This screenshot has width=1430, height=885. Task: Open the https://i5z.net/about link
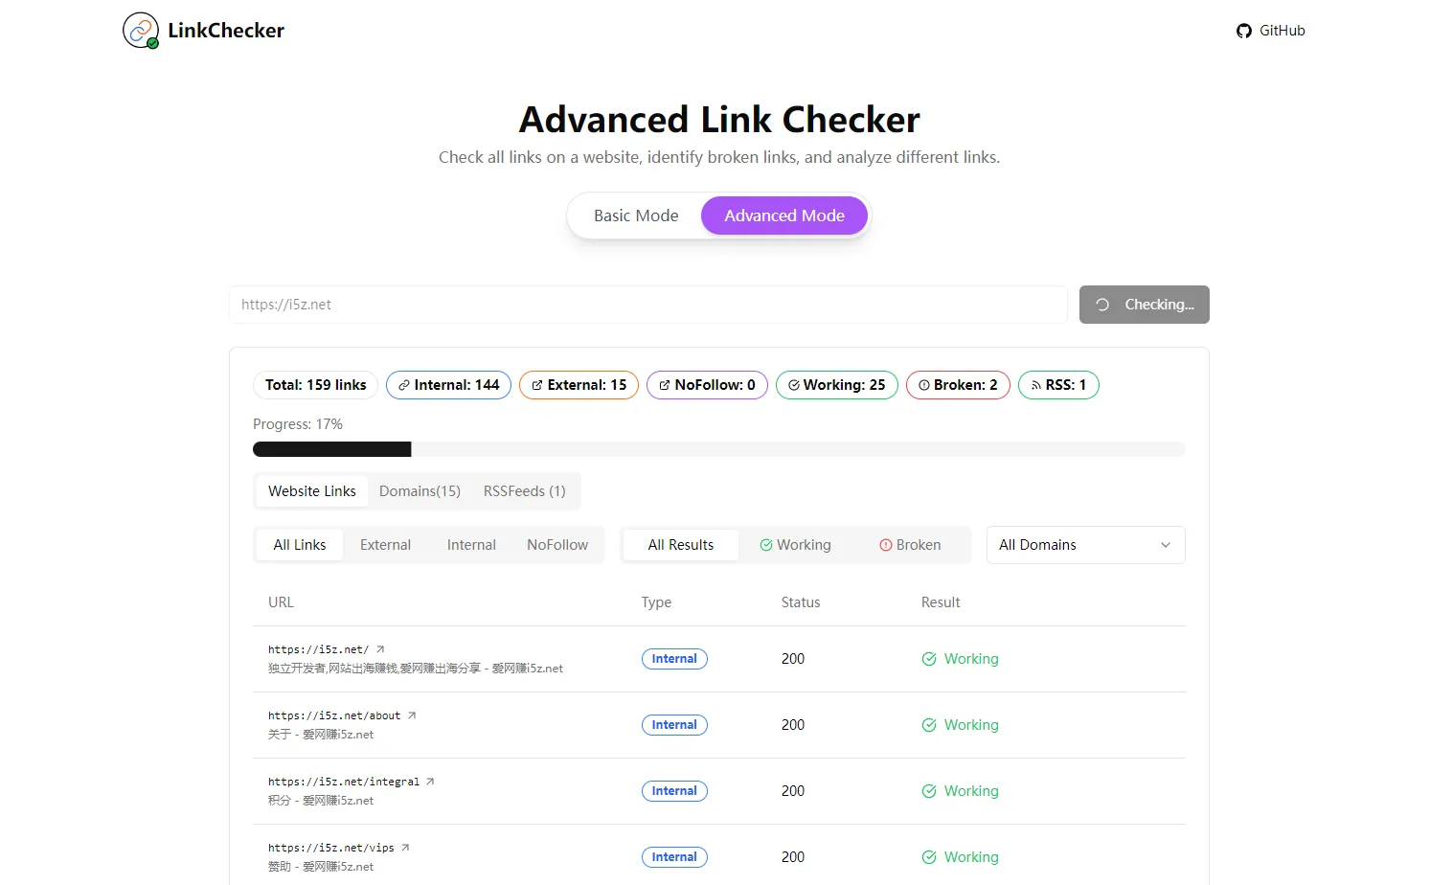(334, 715)
